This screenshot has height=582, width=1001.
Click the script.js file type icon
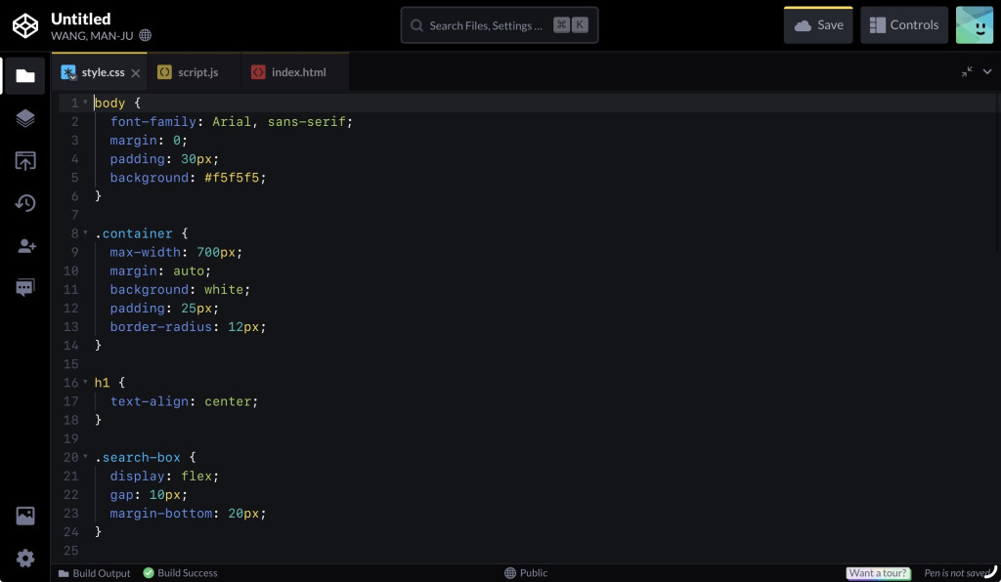tap(164, 72)
